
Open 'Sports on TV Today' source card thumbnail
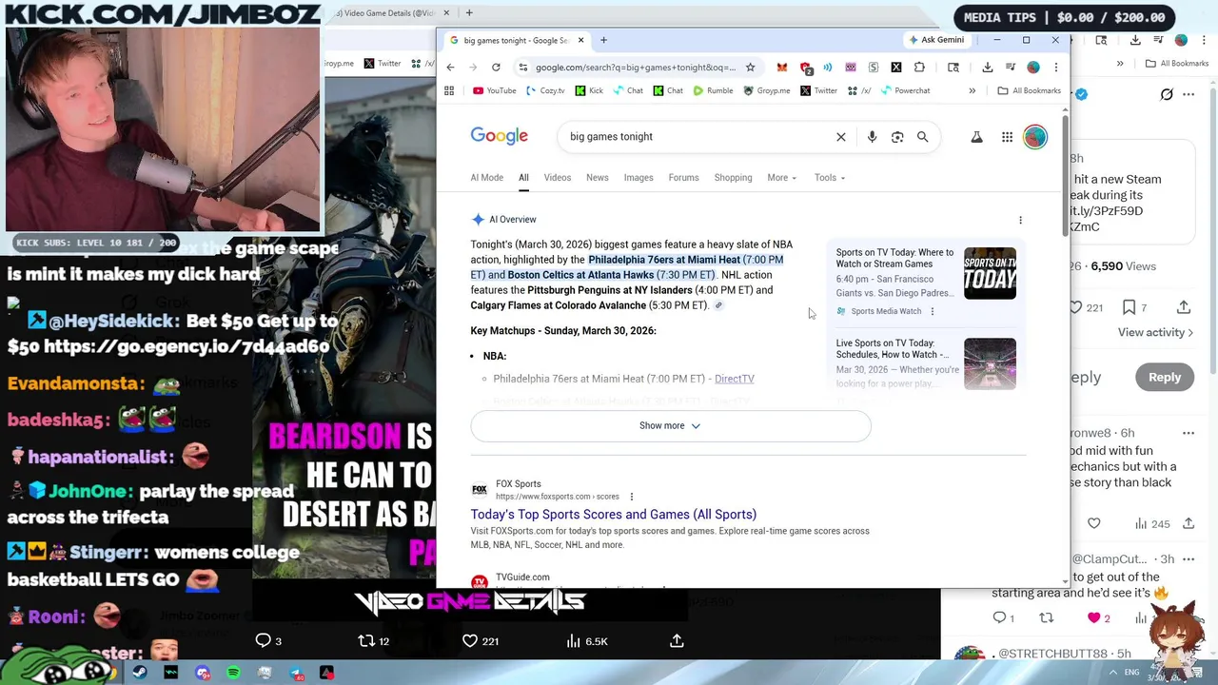(x=990, y=273)
